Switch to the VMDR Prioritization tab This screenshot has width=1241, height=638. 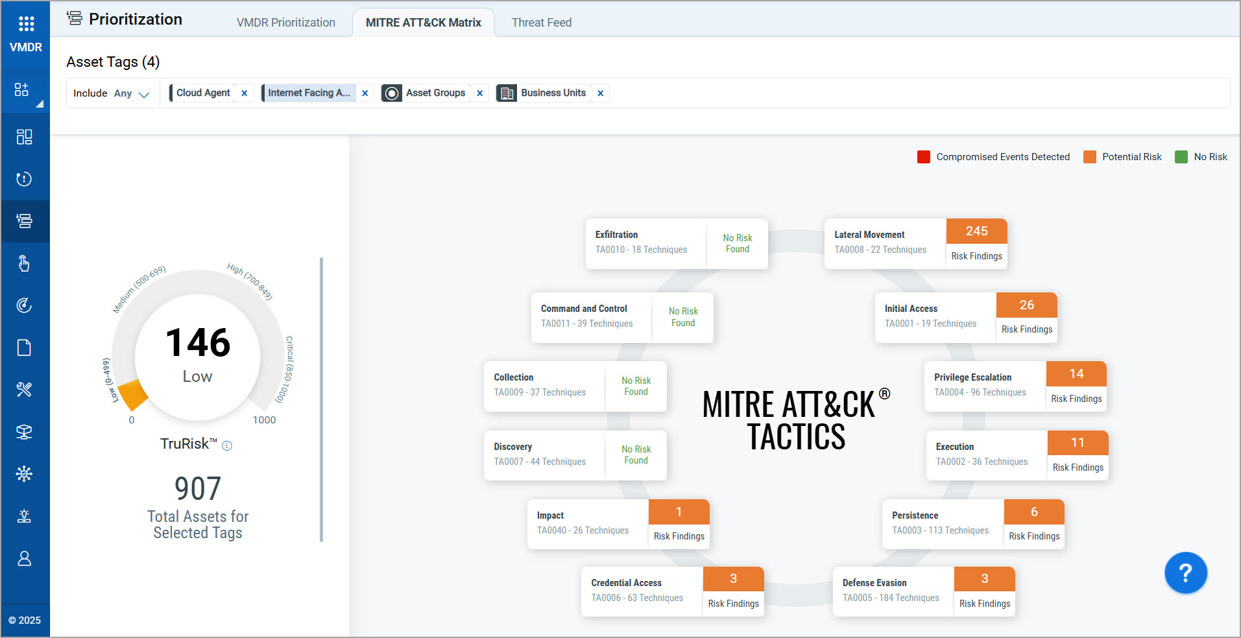click(286, 22)
